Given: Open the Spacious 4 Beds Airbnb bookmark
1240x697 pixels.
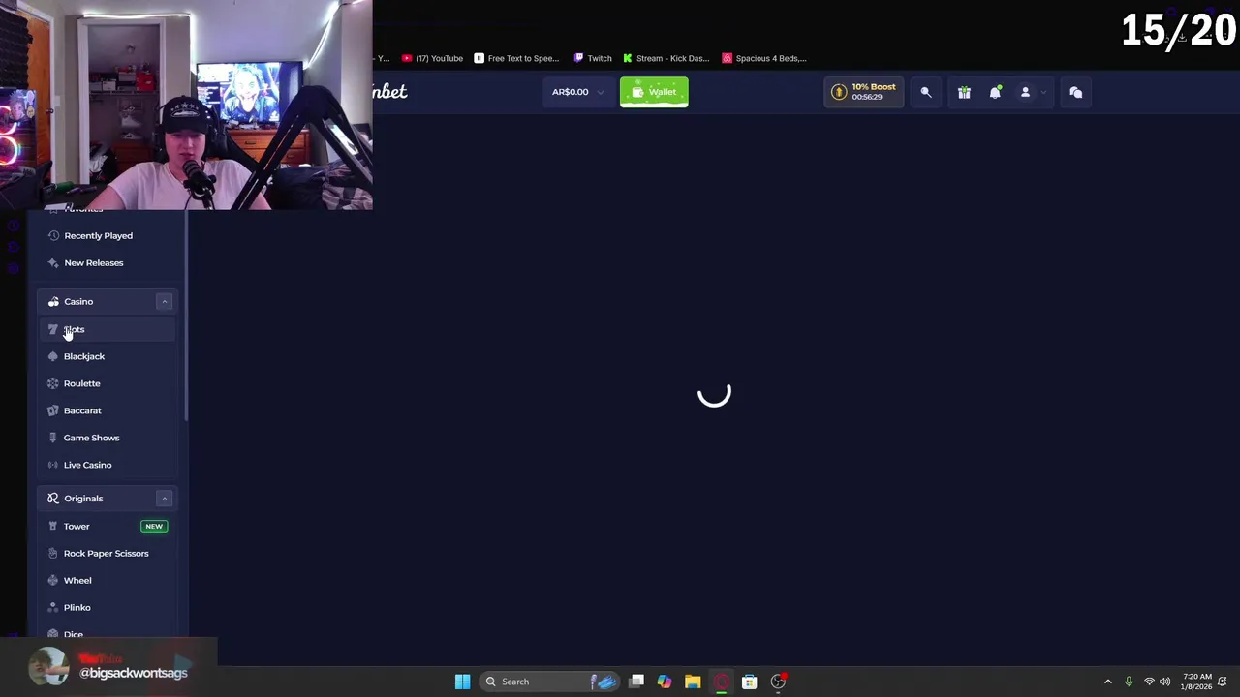Looking at the screenshot, I should coord(764,58).
